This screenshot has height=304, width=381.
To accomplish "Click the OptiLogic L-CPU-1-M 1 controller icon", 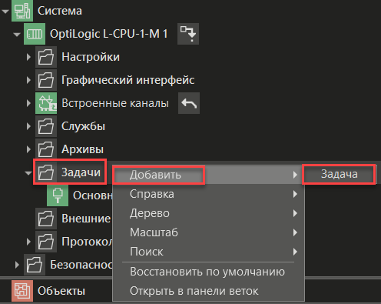I will [35, 34].
